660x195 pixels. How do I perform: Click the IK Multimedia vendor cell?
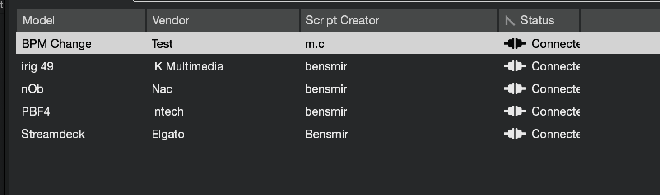pyautogui.click(x=187, y=66)
